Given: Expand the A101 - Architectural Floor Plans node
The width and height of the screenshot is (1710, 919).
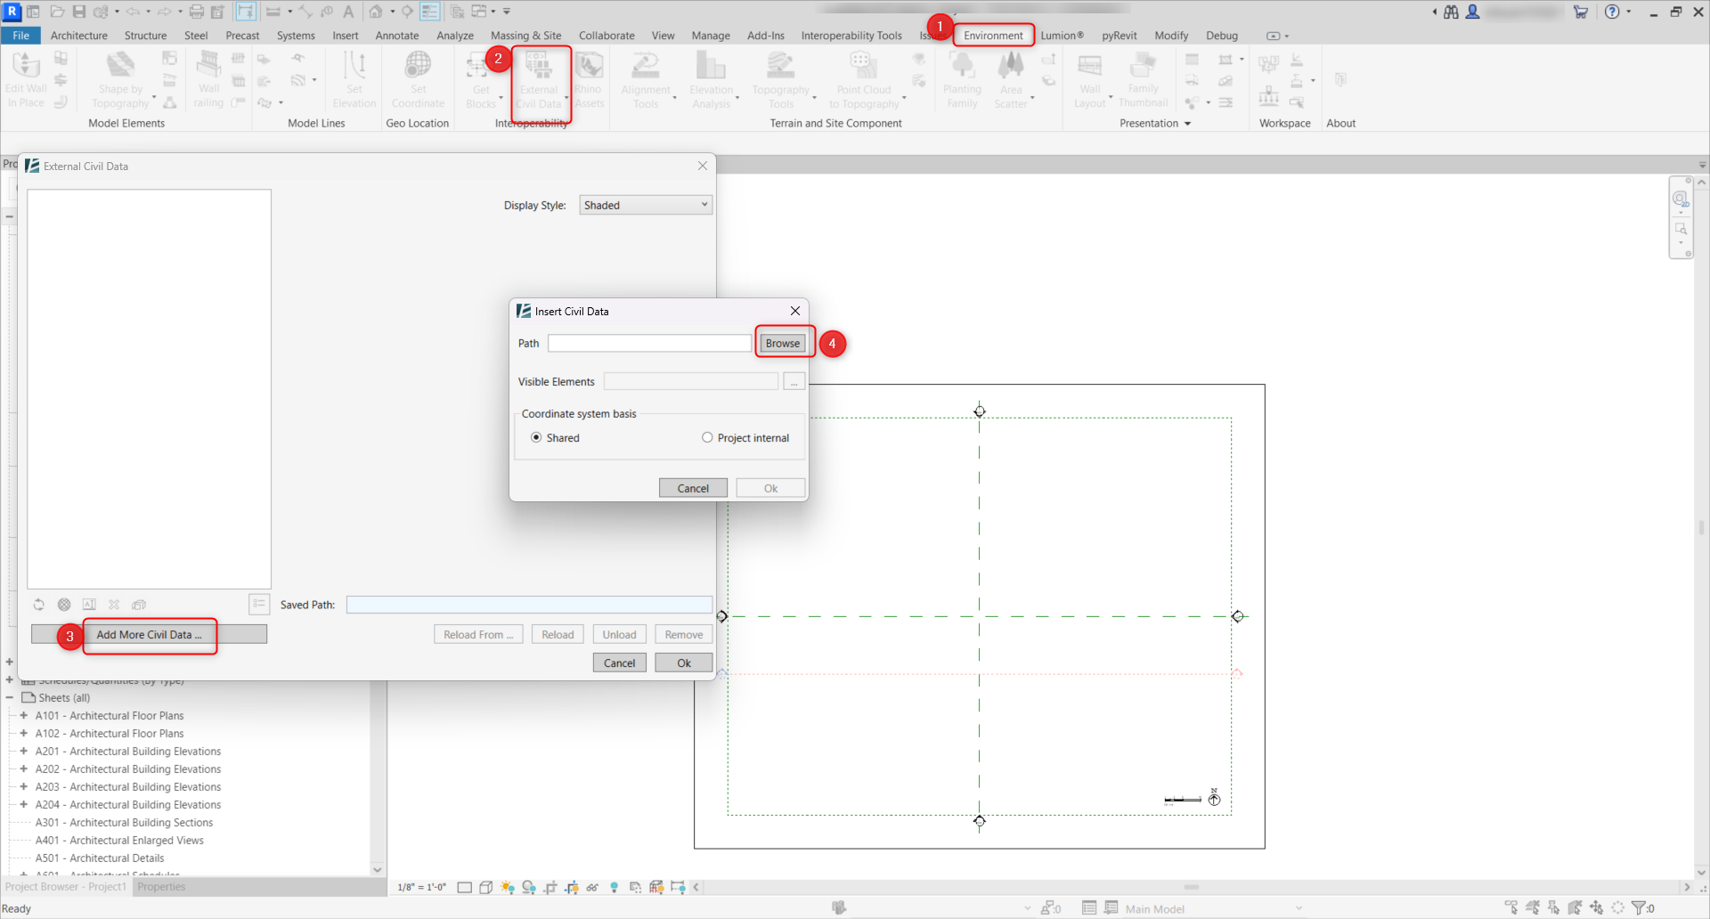Looking at the screenshot, I should click(x=23, y=715).
